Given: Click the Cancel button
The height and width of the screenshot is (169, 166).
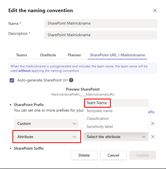Looking at the screenshot, I should pyautogui.click(x=113, y=155).
